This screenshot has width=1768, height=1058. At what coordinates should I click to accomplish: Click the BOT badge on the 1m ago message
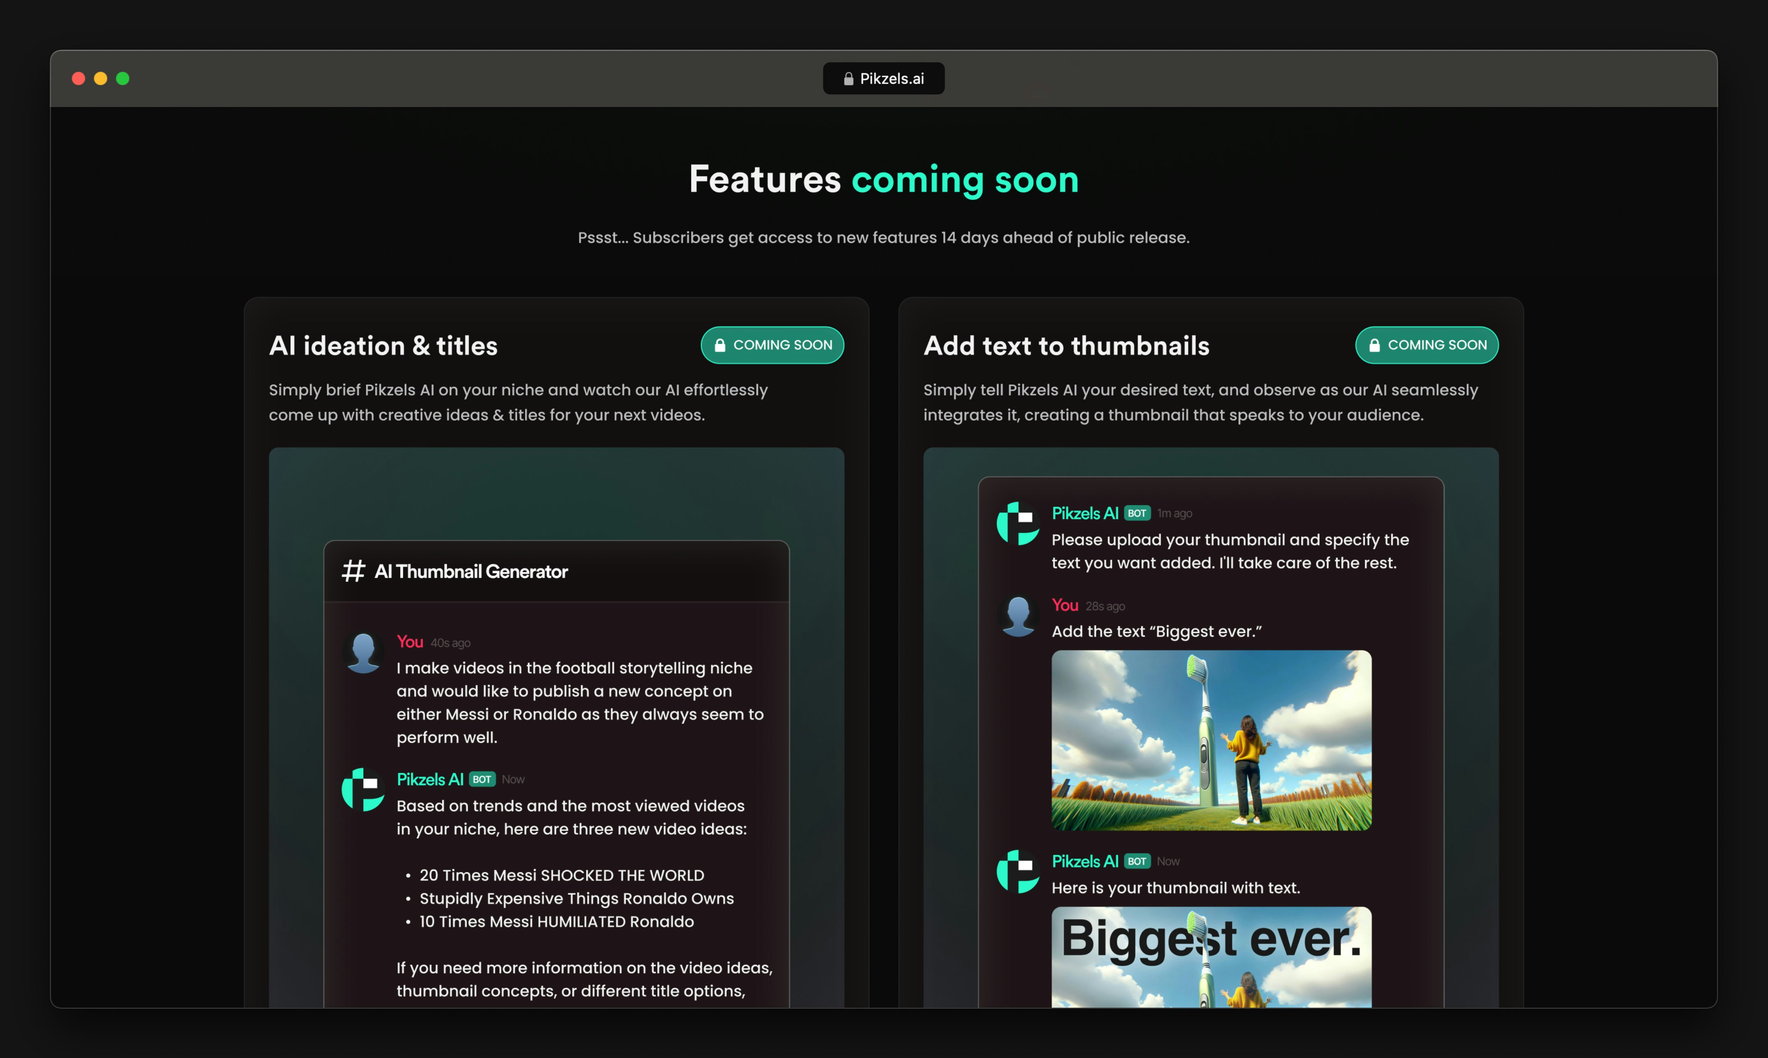tap(1137, 513)
